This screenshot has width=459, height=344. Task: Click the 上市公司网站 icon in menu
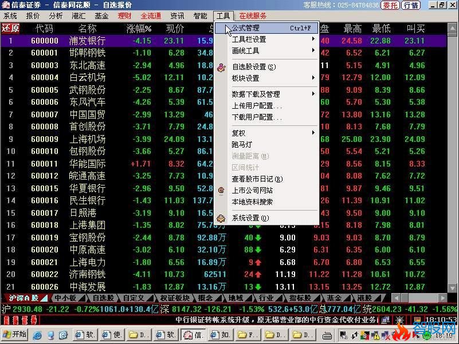pos(222,191)
